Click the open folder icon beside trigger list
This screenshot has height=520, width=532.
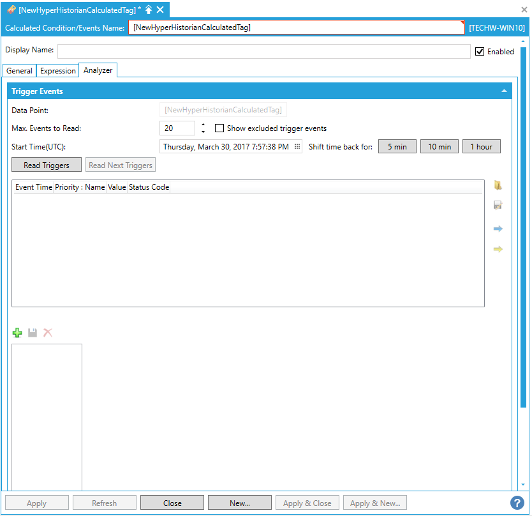[498, 185]
